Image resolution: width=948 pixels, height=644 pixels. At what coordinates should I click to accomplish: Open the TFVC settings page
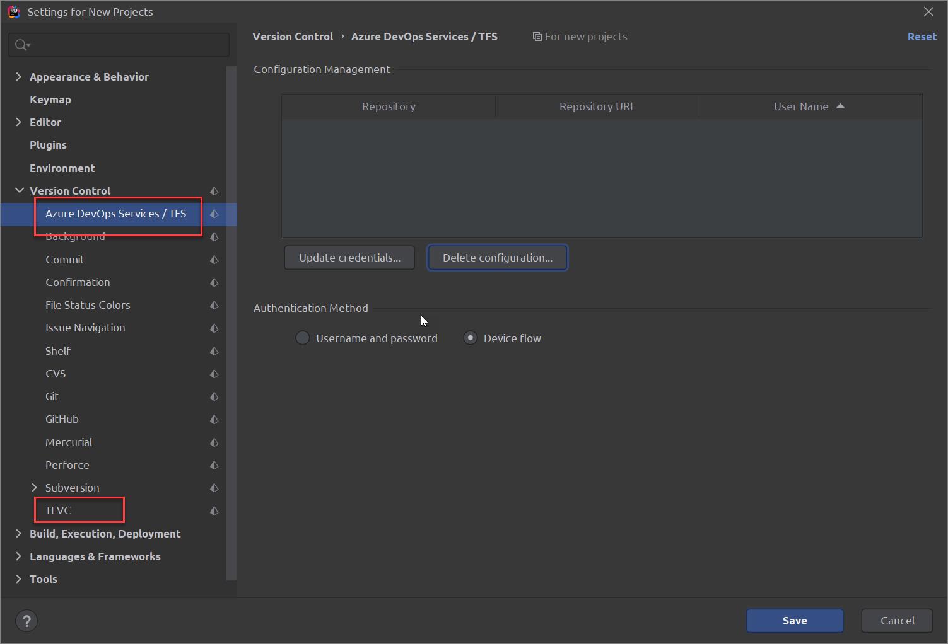(x=58, y=510)
